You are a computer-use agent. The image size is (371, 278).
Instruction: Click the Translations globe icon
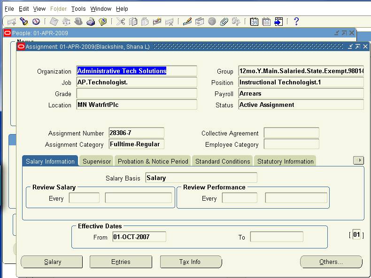coord(212,22)
